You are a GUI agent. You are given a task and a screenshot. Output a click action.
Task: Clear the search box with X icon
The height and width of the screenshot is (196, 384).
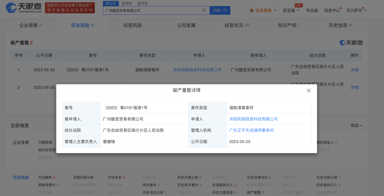pos(204,10)
